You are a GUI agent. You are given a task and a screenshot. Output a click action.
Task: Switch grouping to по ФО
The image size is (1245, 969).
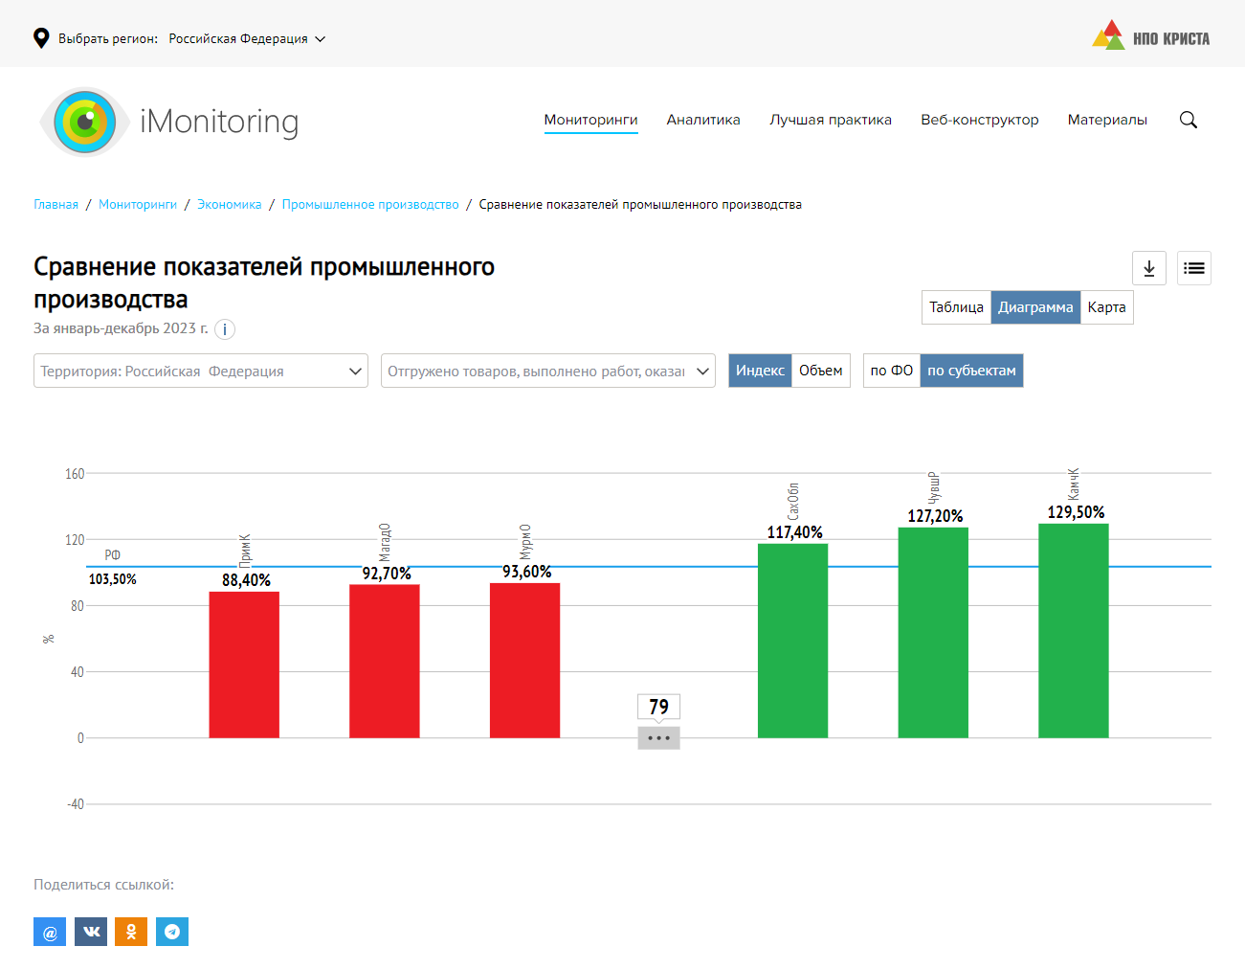pos(891,371)
